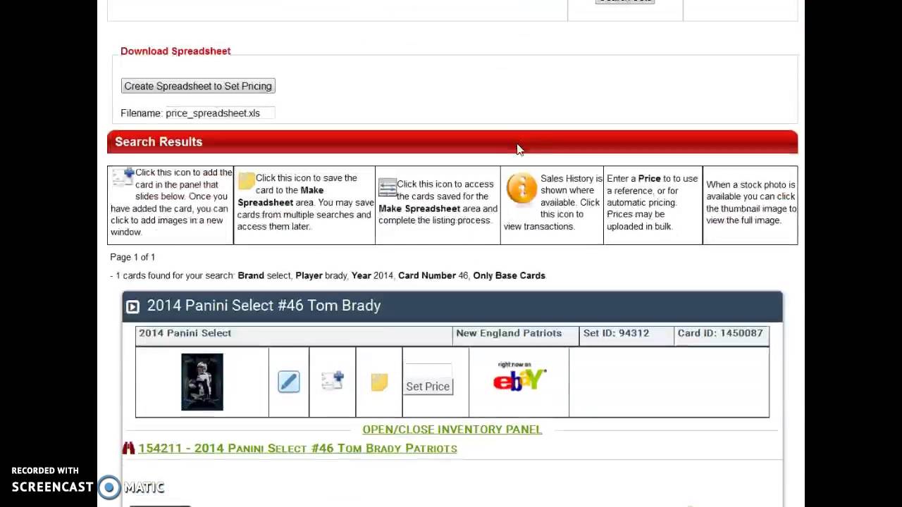Click the yellow note legend icon
Screen dimensions: 902x507
click(246, 181)
